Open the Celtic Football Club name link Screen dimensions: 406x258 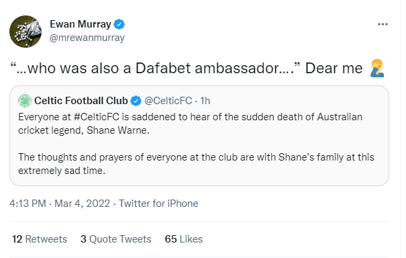click(81, 101)
